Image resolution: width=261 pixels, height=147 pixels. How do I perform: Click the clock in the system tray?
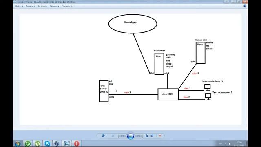(239, 144)
